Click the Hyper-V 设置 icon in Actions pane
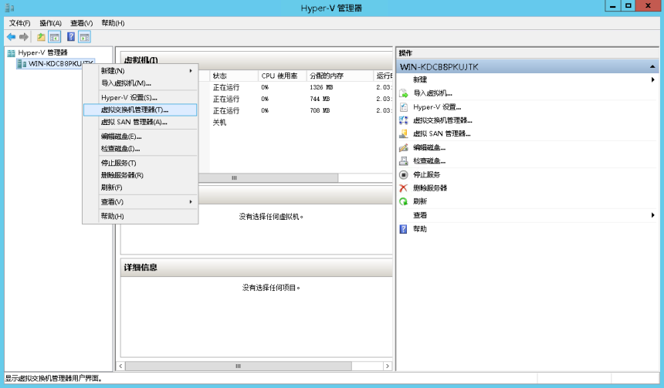The height and width of the screenshot is (388, 664). [x=404, y=107]
